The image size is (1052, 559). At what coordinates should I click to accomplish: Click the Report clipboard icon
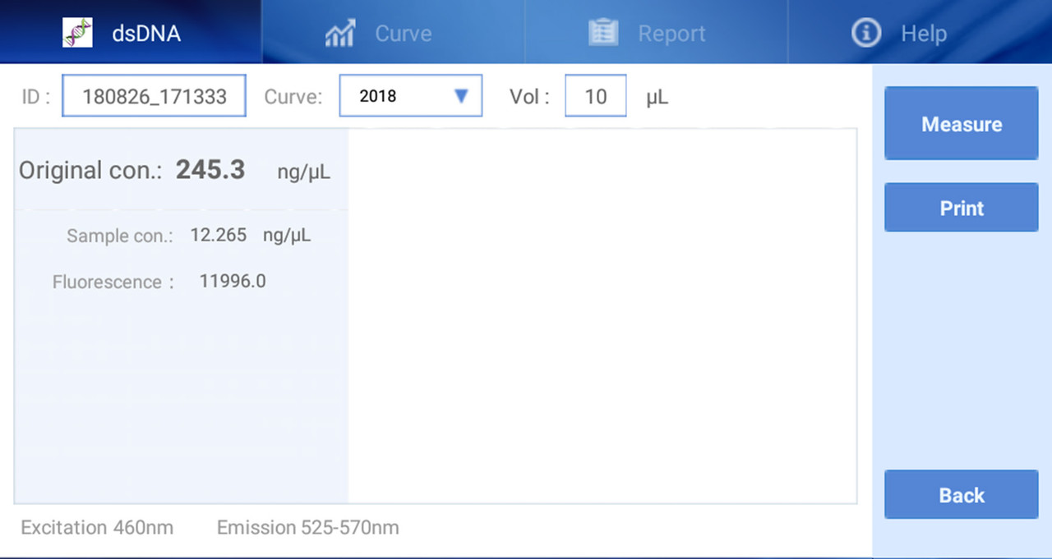pos(603,33)
